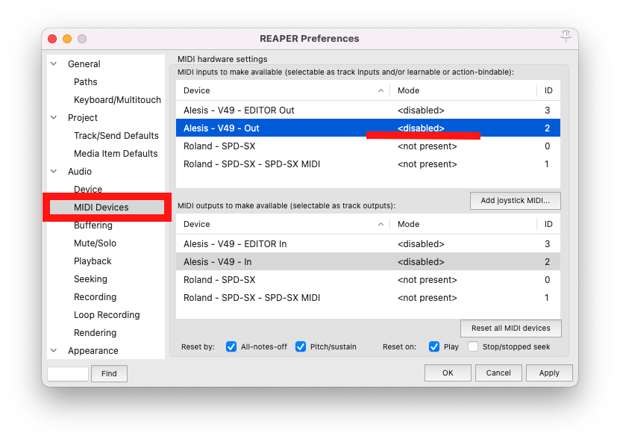Sort MIDI outputs by Device column arrow

[x=381, y=225]
